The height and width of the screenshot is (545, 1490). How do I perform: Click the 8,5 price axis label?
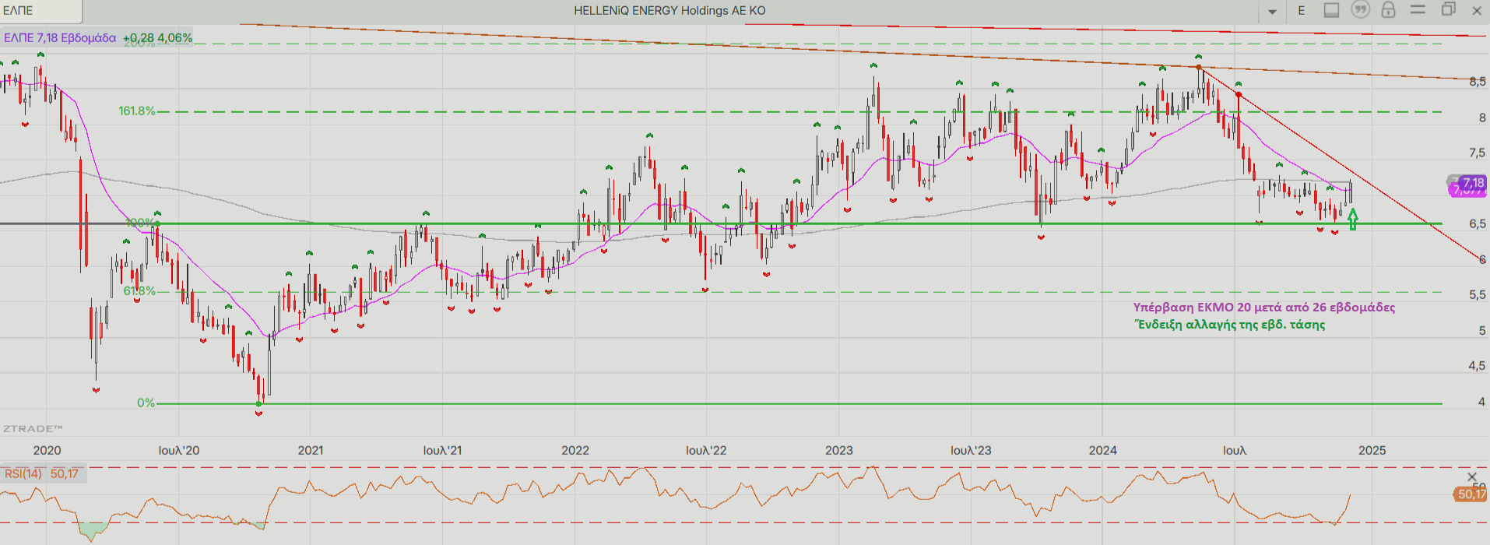(1477, 82)
